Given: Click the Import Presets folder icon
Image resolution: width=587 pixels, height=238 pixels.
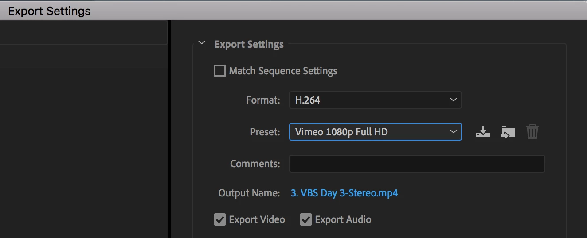Looking at the screenshot, I should pyautogui.click(x=508, y=132).
